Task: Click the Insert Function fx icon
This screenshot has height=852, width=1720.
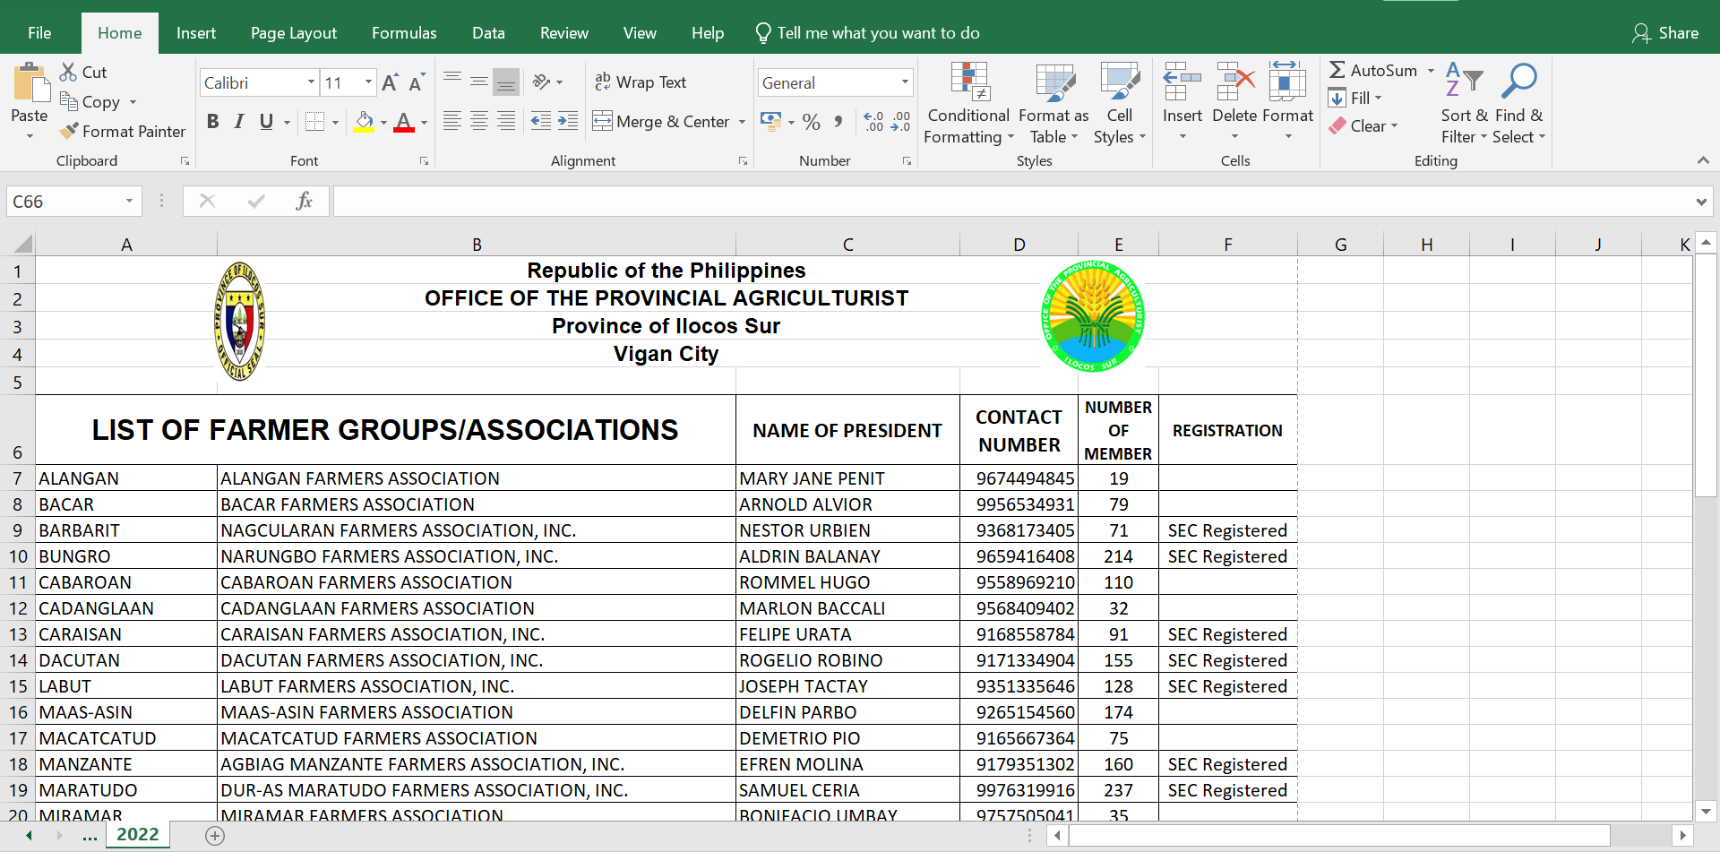Action: 304,201
